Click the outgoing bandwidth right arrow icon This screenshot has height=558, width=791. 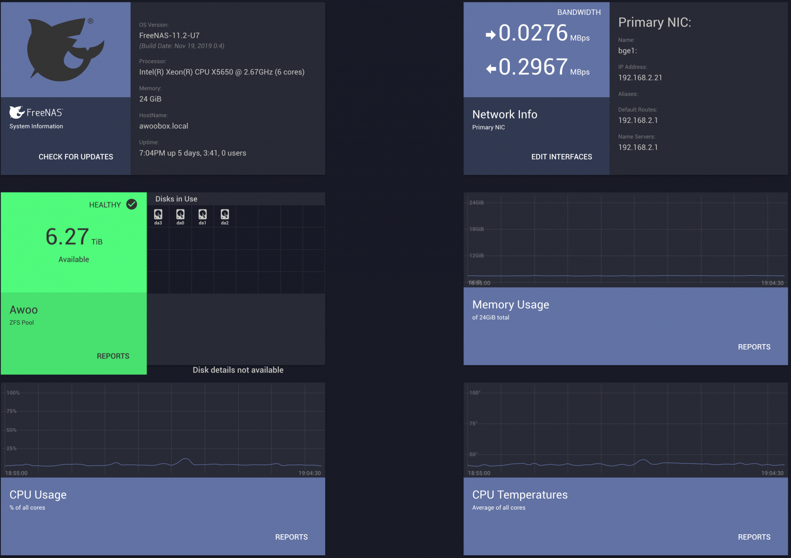tap(490, 35)
